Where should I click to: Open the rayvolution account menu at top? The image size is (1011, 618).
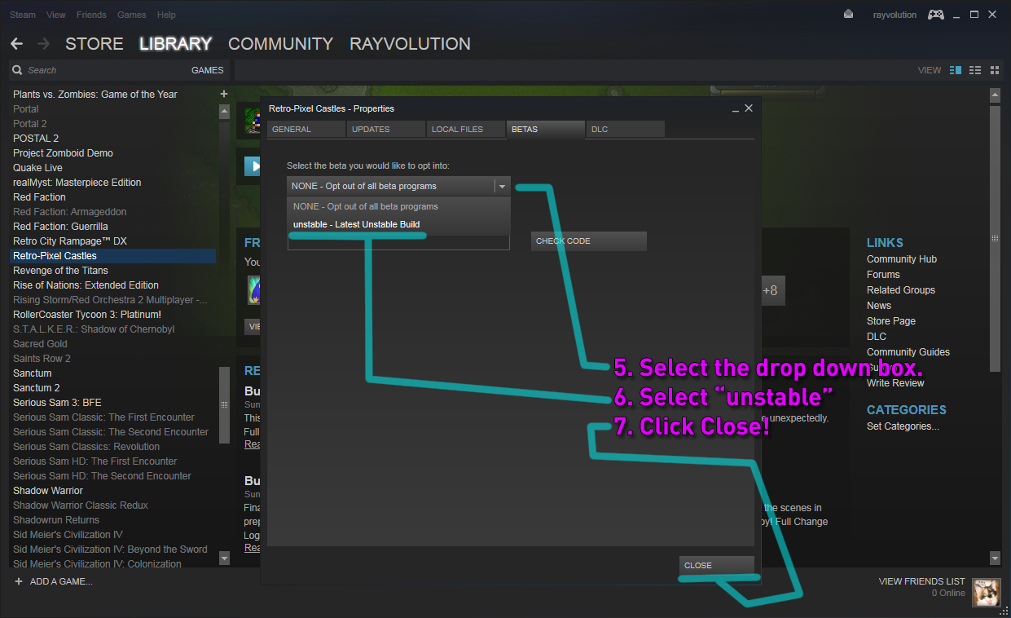click(895, 15)
